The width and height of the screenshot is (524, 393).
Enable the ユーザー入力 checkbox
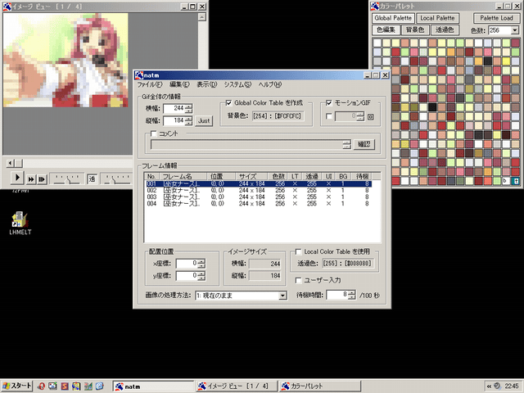(x=299, y=281)
